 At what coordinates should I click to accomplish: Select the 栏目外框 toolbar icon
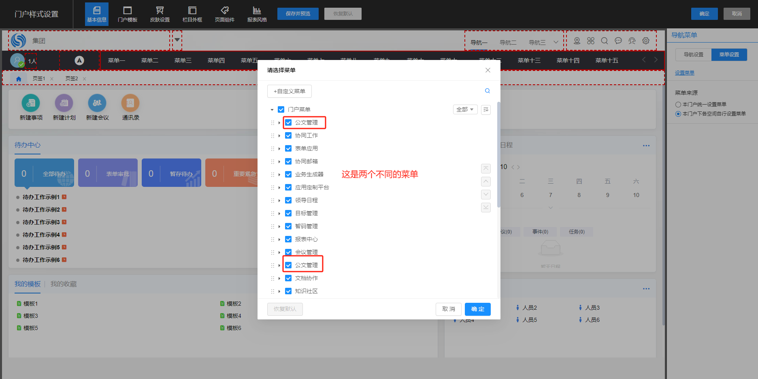click(x=192, y=14)
